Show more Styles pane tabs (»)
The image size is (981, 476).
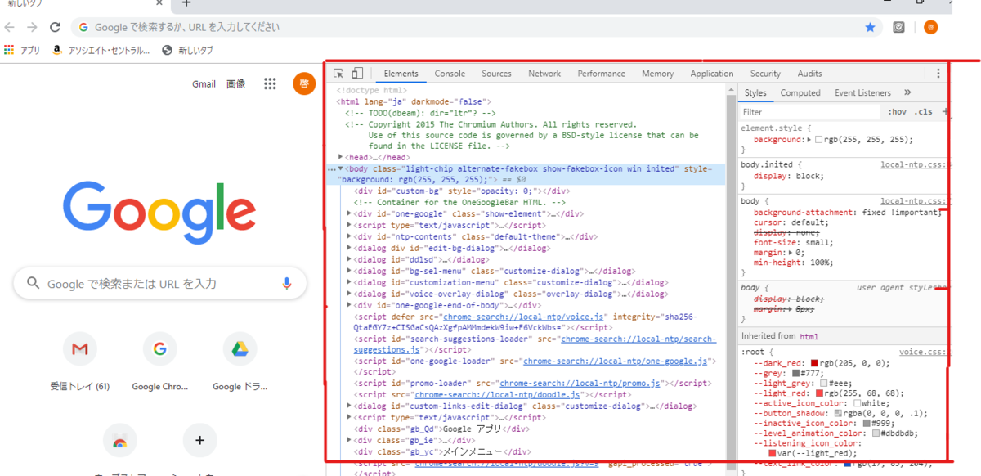click(907, 93)
